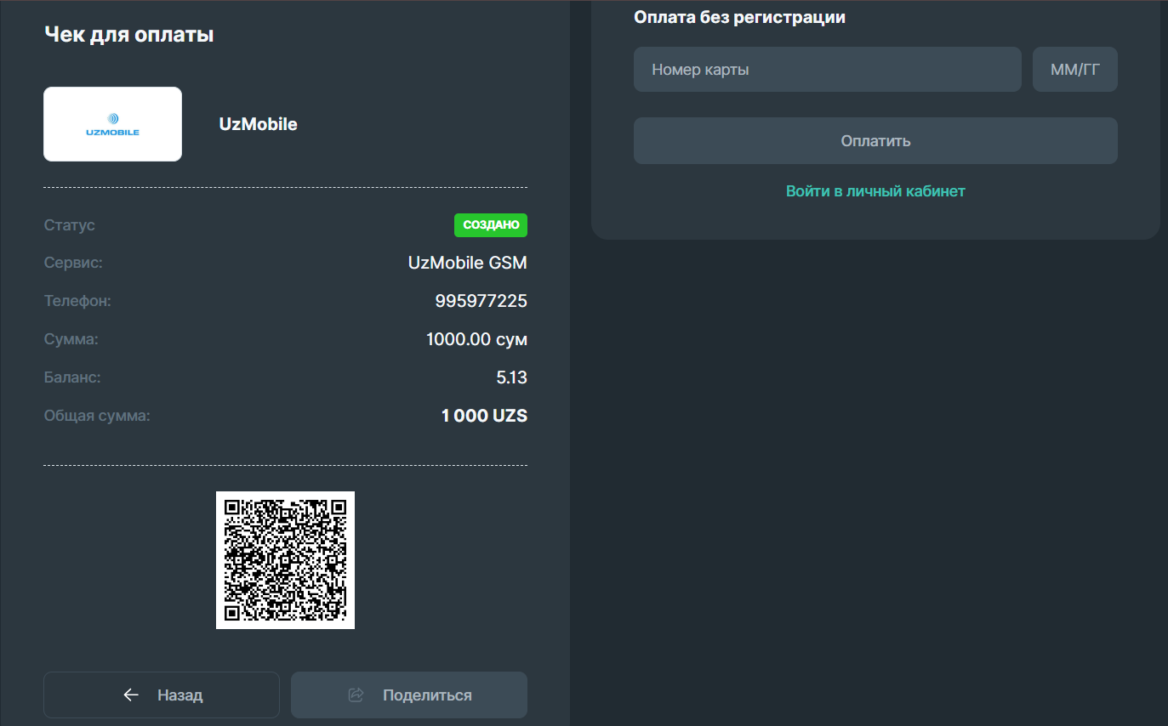Click the total 1 000 UZS
The height and width of the screenshot is (726, 1168).
coord(484,417)
